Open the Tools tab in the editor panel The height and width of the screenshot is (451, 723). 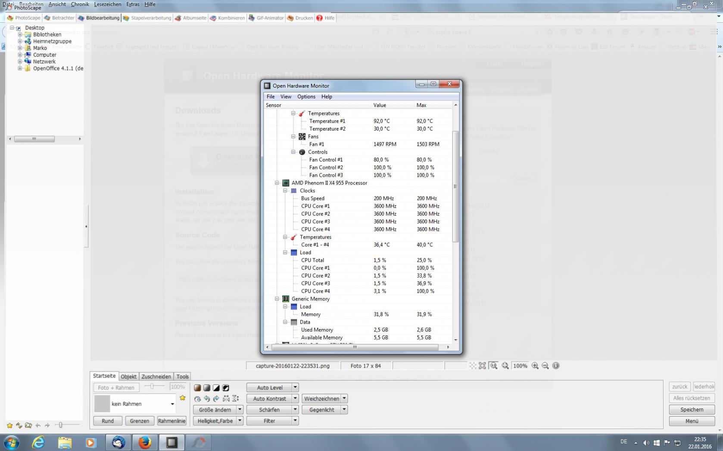pyautogui.click(x=182, y=376)
